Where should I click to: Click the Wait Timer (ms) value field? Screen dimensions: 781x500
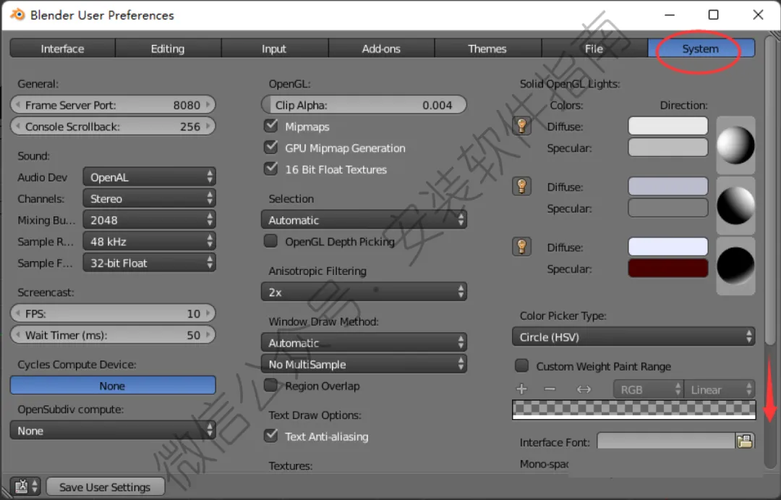pos(113,334)
